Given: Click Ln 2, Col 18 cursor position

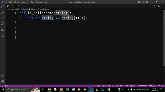Looking at the screenshot, I should pyautogui.click(x=102, y=86).
